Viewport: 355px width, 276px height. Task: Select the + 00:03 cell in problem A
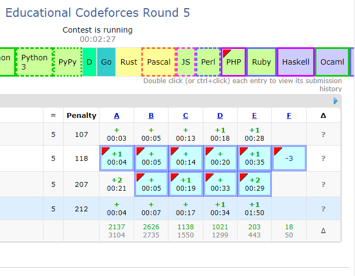point(116,134)
